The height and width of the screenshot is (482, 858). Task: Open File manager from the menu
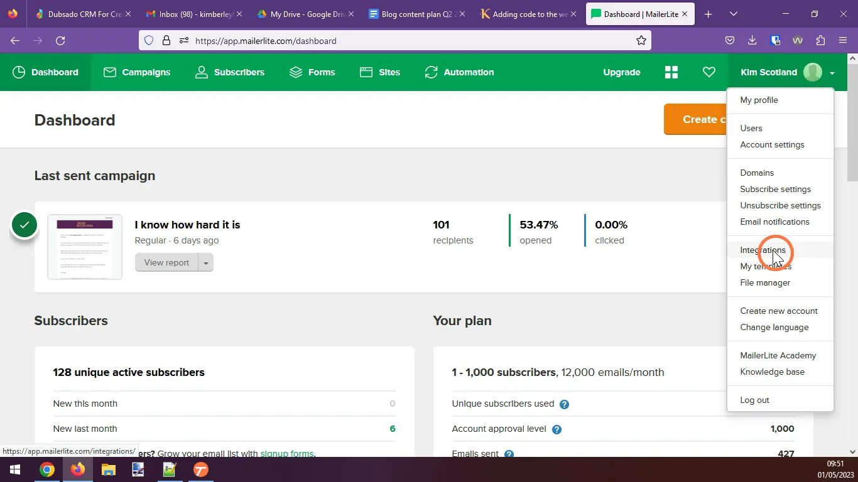tap(765, 282)
